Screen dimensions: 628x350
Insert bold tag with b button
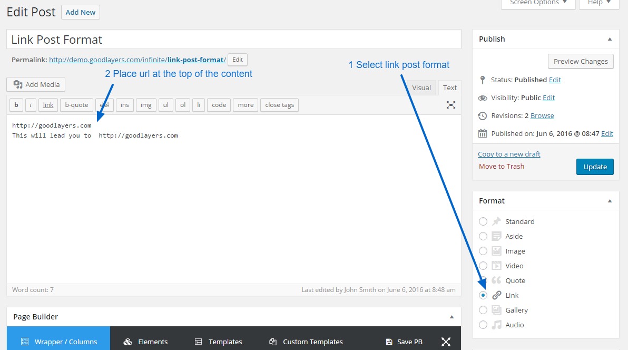point(16,105)
